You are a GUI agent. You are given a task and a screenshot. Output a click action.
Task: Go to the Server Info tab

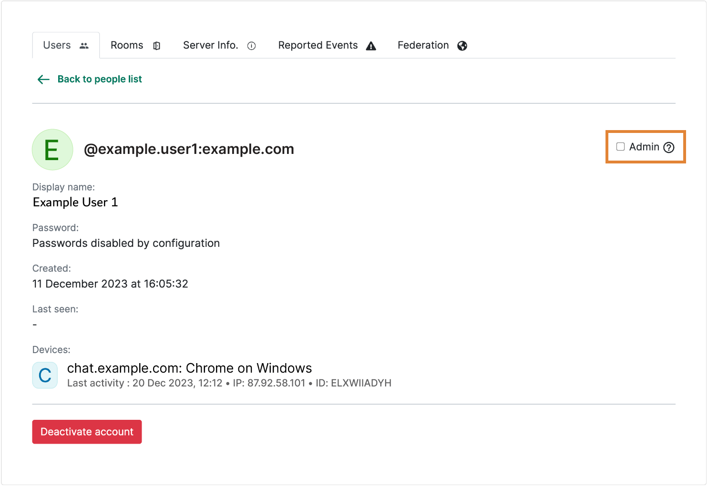tap(210, 45)
